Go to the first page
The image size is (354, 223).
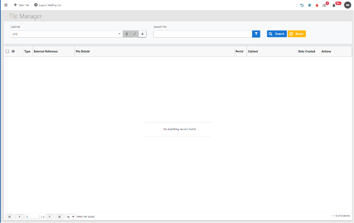(x=9, y=216)
